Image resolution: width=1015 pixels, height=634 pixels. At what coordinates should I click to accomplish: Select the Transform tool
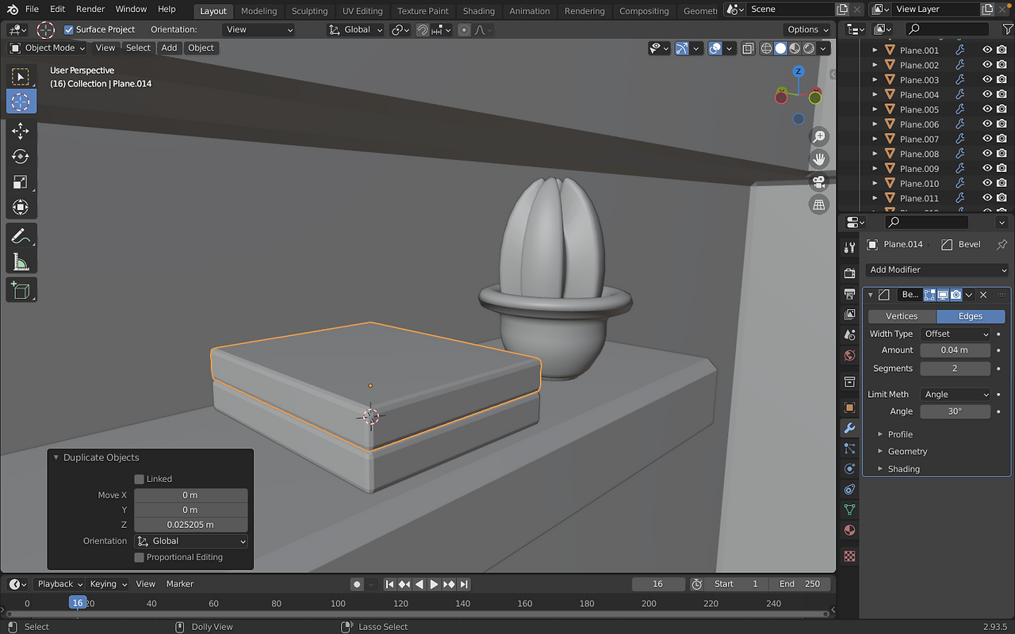click(21, 208)
